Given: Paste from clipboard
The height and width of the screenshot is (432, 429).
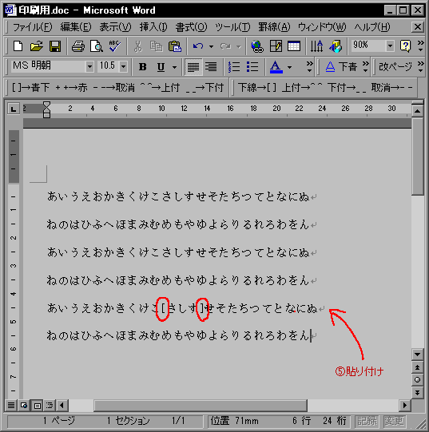Looking at the screenshot, I should (x=175, y=46).
